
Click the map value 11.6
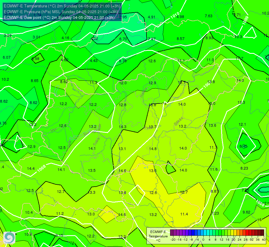point(214,170)
